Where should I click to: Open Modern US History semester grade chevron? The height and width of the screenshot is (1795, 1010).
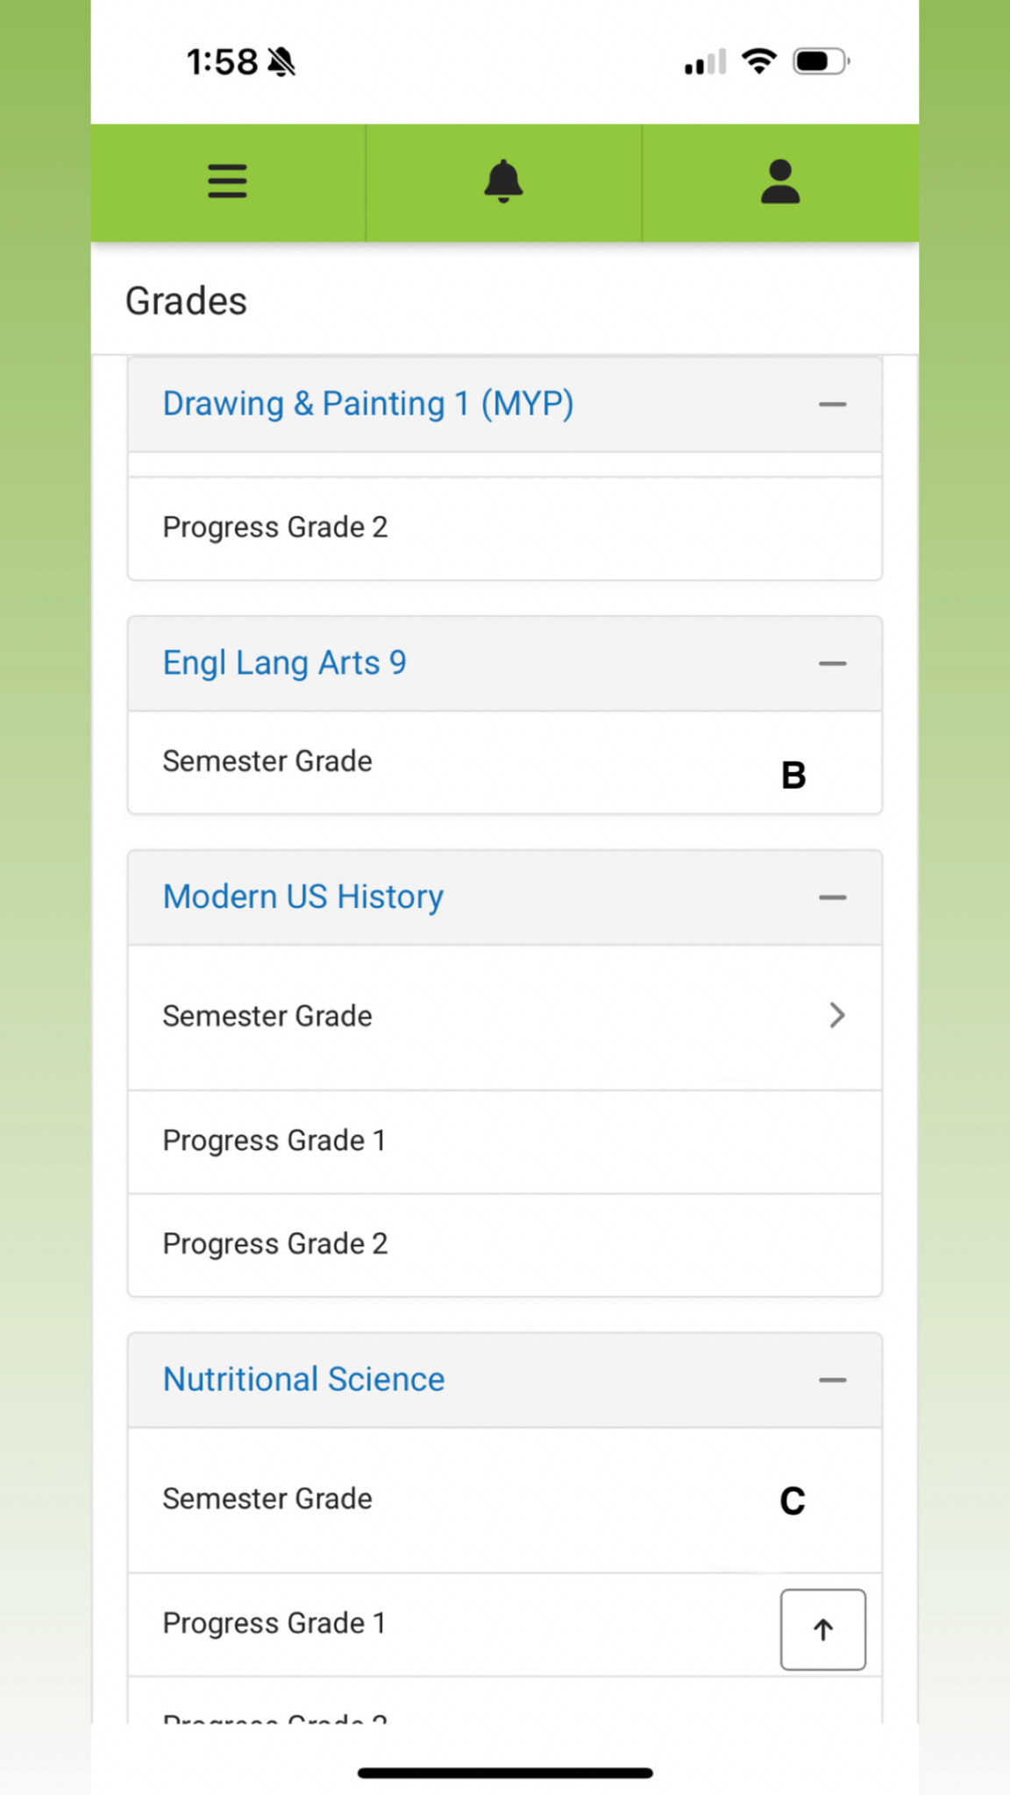836,1015
